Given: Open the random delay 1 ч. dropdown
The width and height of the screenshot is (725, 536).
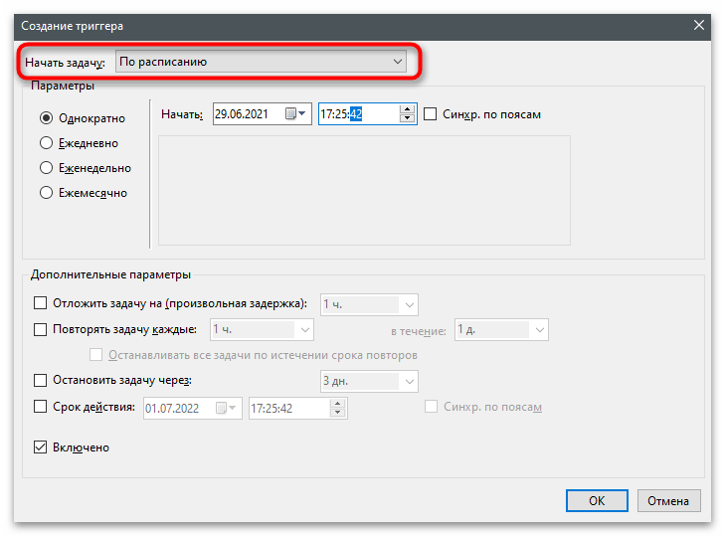Looking at the screenshot, I should click(369, 304).
